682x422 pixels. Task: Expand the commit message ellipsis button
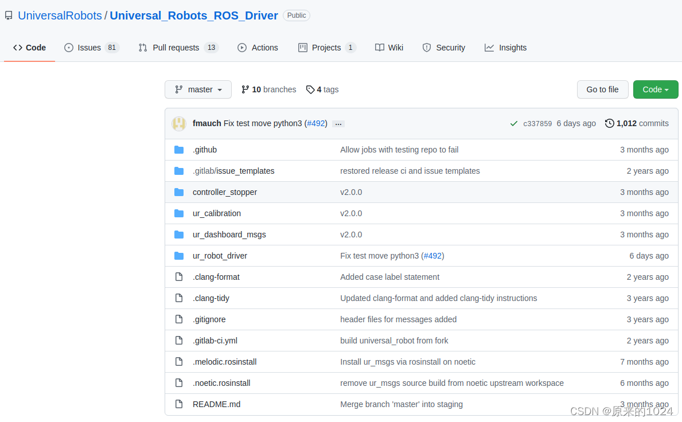(x=338, y=124)
